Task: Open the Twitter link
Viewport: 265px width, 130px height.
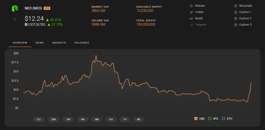Action: pos(199,12)
